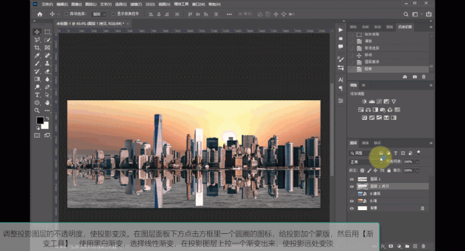Open the opacity 100% dropdown arrow

point(418,162)
